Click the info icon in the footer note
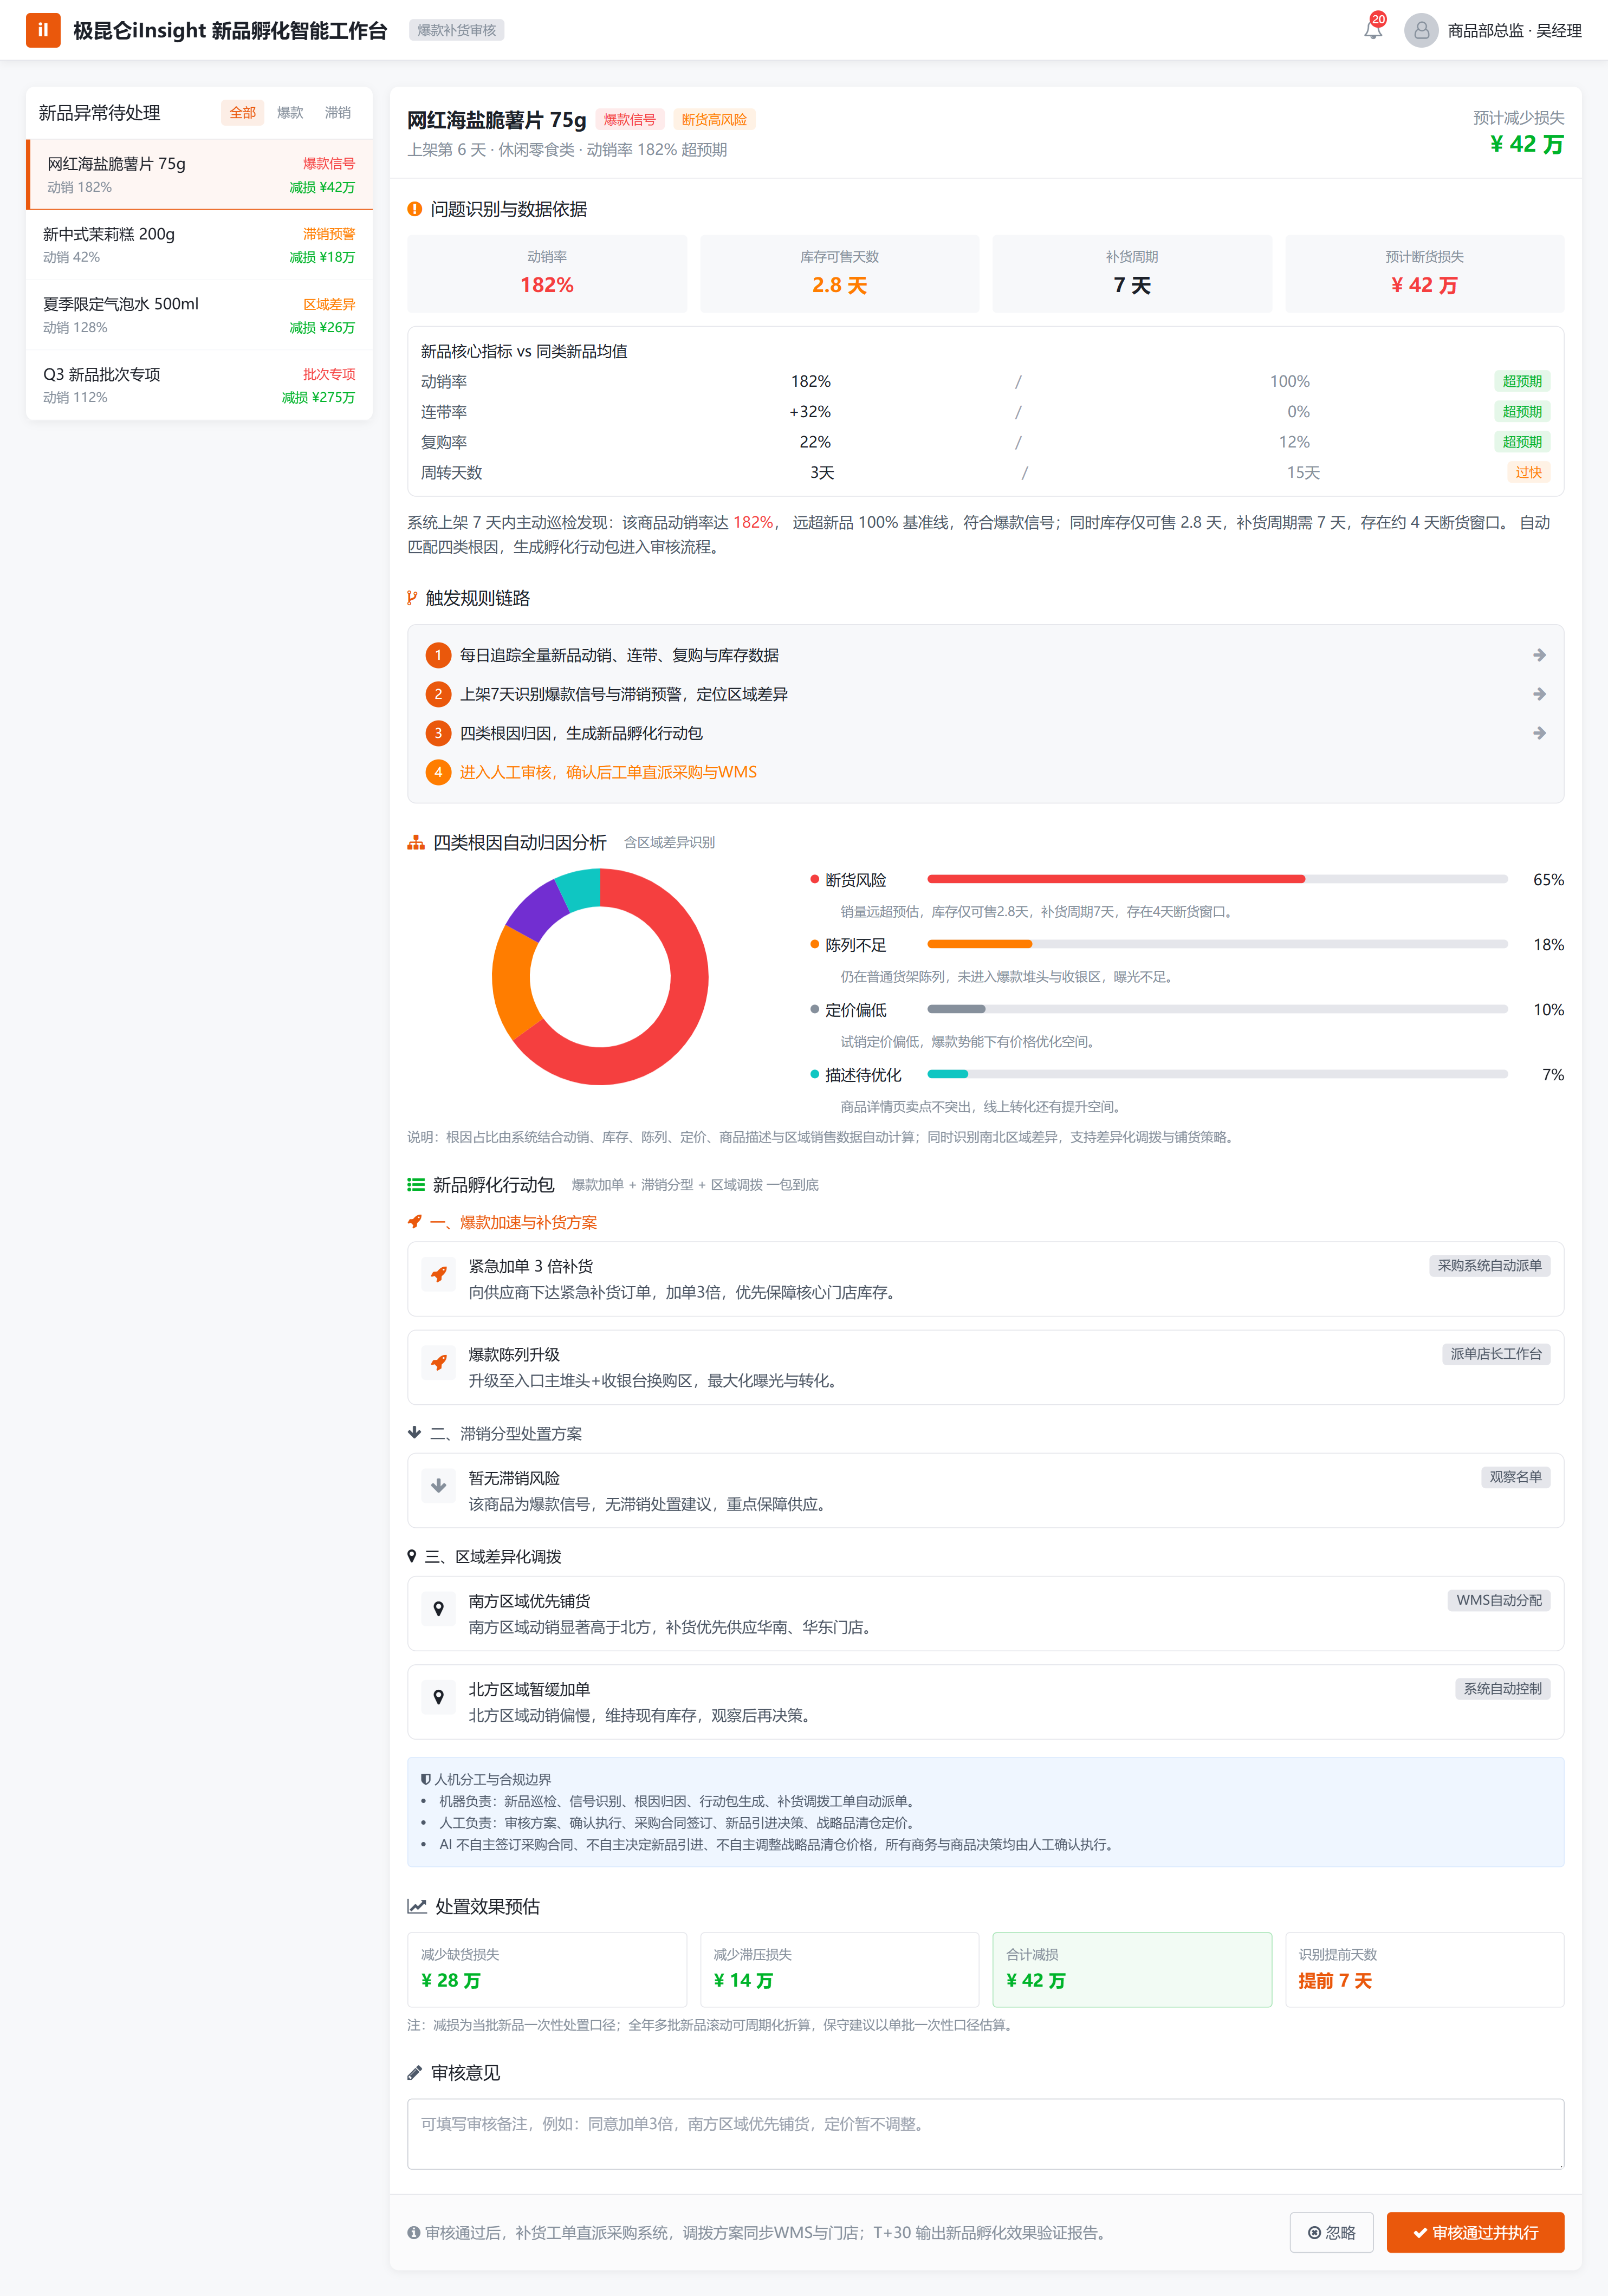Viewport: 1608px width, 2296px height. pyautogui.click(x=413, y=2233)
